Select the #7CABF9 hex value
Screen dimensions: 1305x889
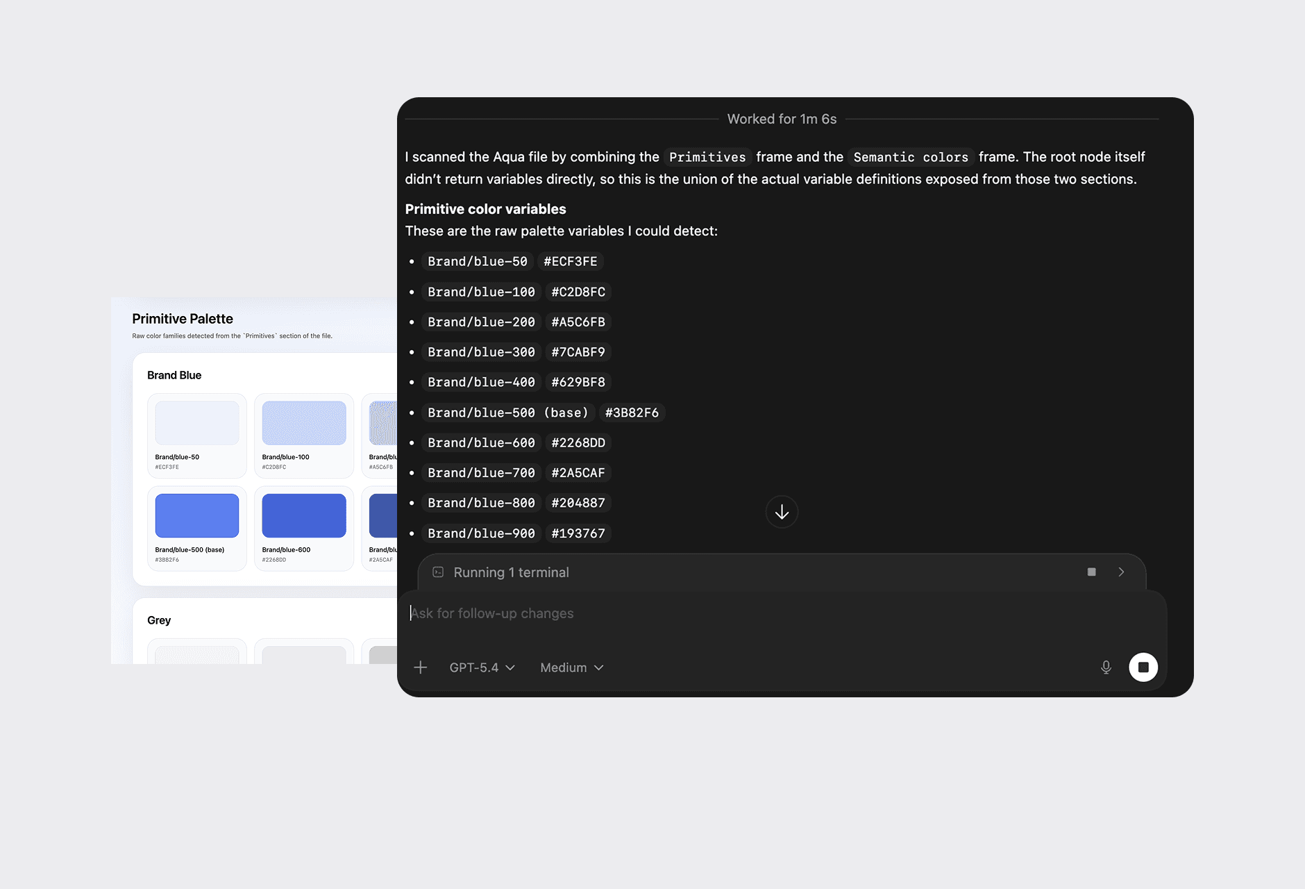click(578, 353)
